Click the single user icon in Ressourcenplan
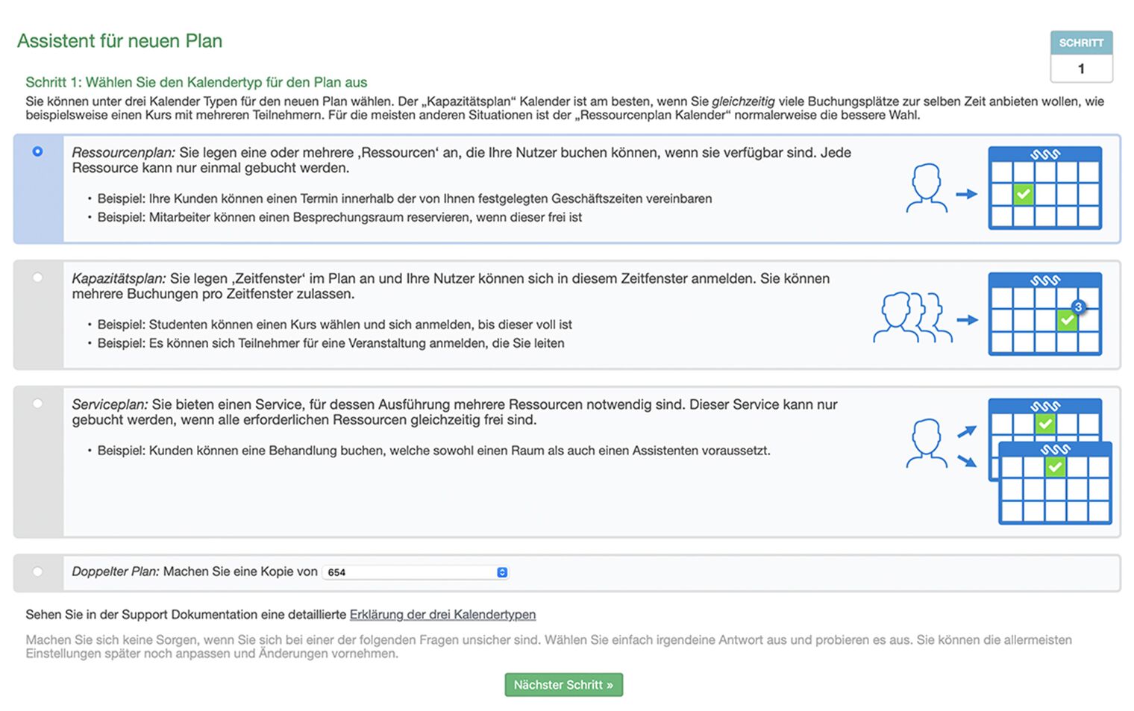The height and width of the screenshot is (711, 1134). (x=927, y=189)
